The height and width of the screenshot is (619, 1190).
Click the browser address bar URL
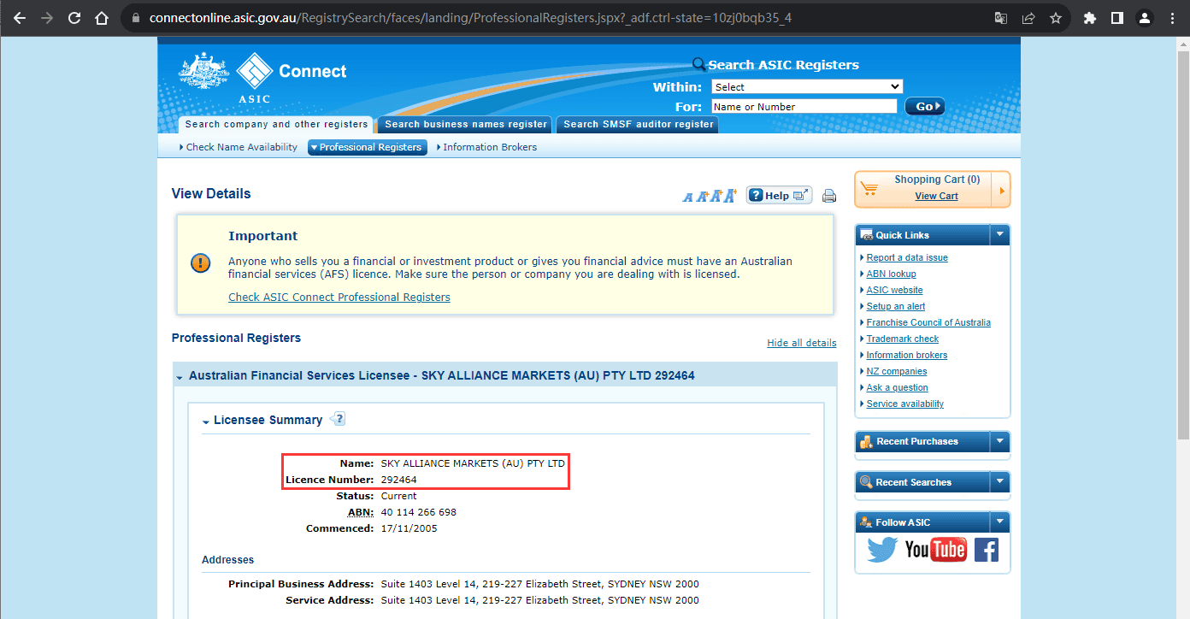470,18
